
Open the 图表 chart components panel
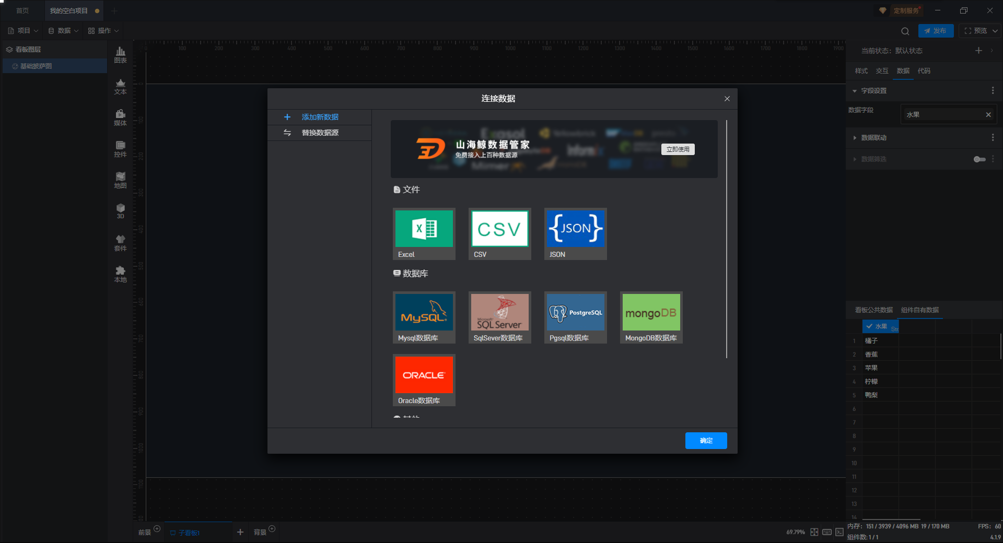(x=120, y=55)
